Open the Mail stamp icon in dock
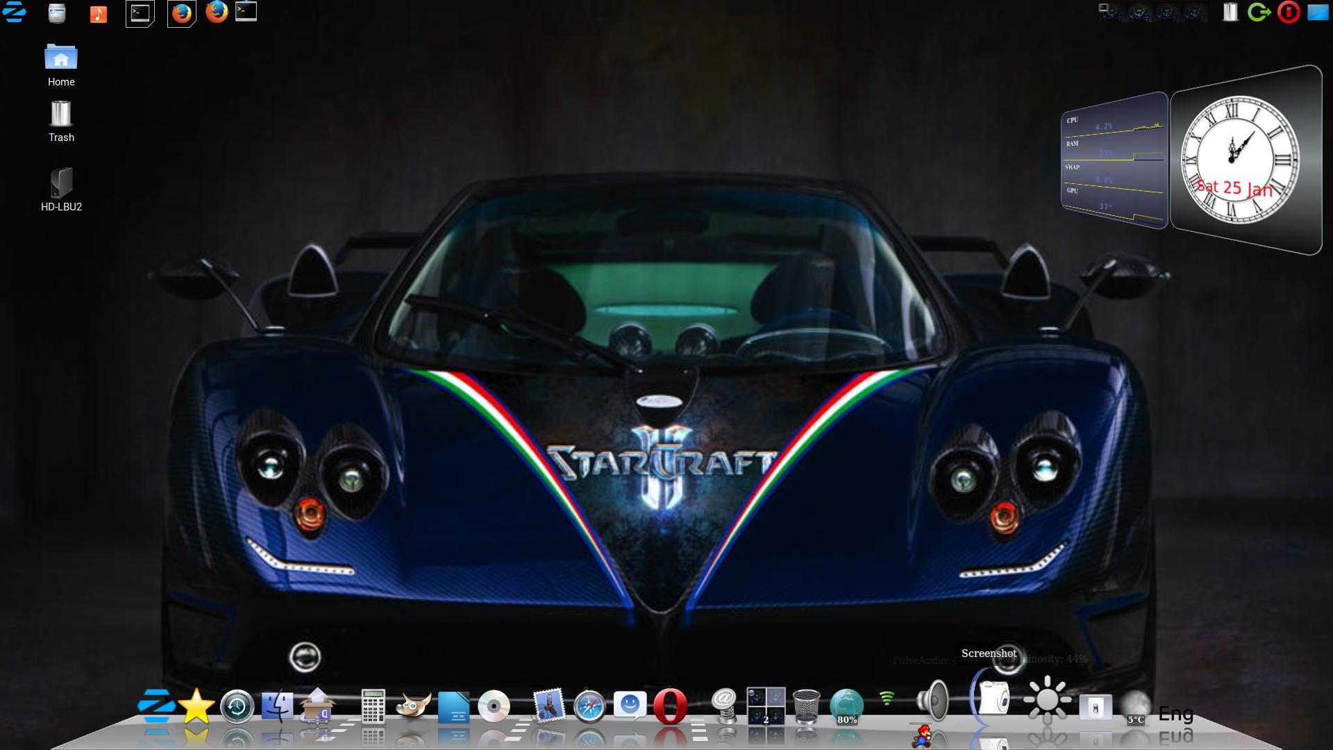1333x750 pixels. (x=548, y=707)
